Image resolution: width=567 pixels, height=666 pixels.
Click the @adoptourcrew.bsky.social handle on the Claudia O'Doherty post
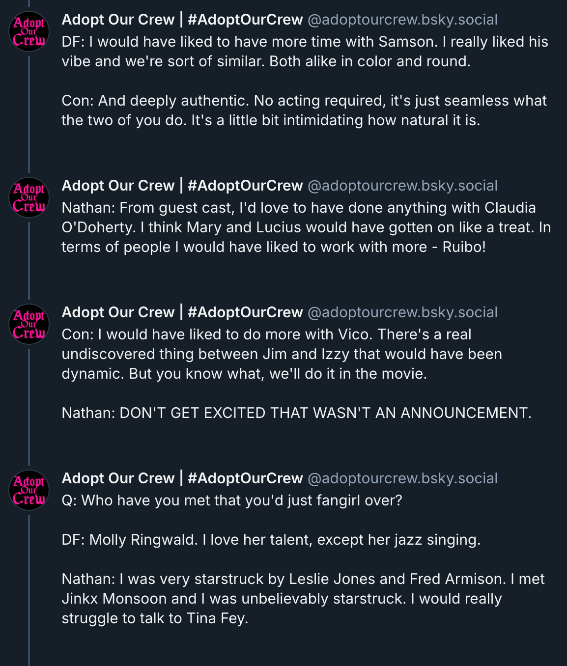tap(402, 186)
